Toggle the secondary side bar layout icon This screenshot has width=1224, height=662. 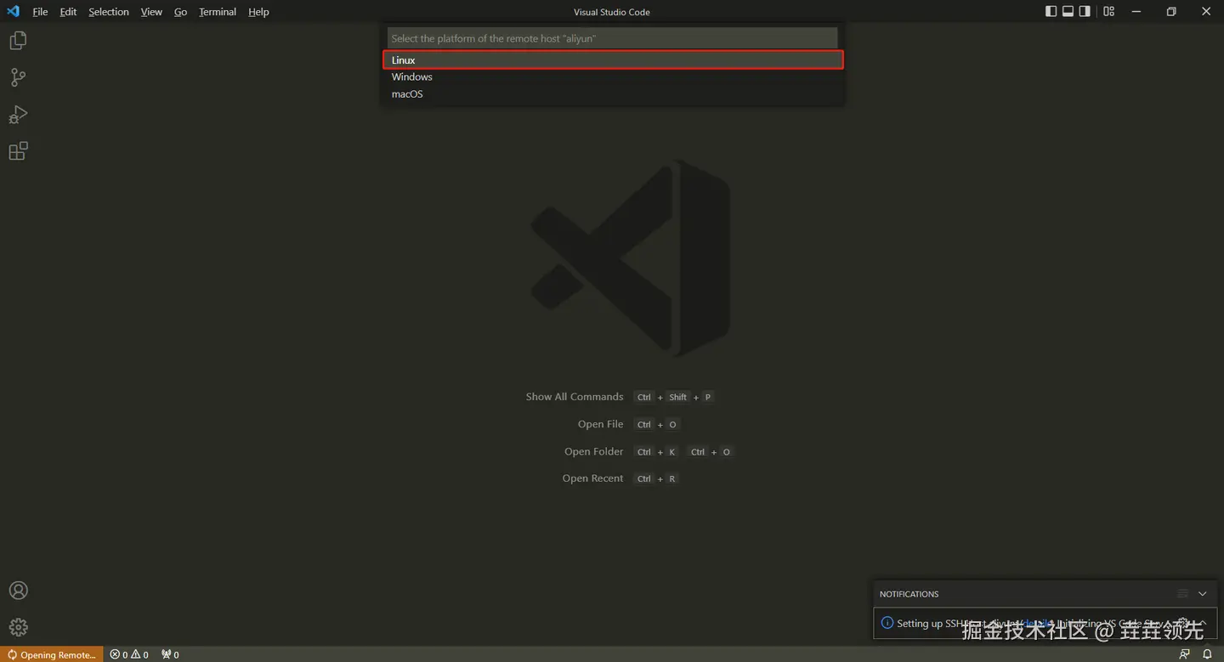(x=1085, y=12)
